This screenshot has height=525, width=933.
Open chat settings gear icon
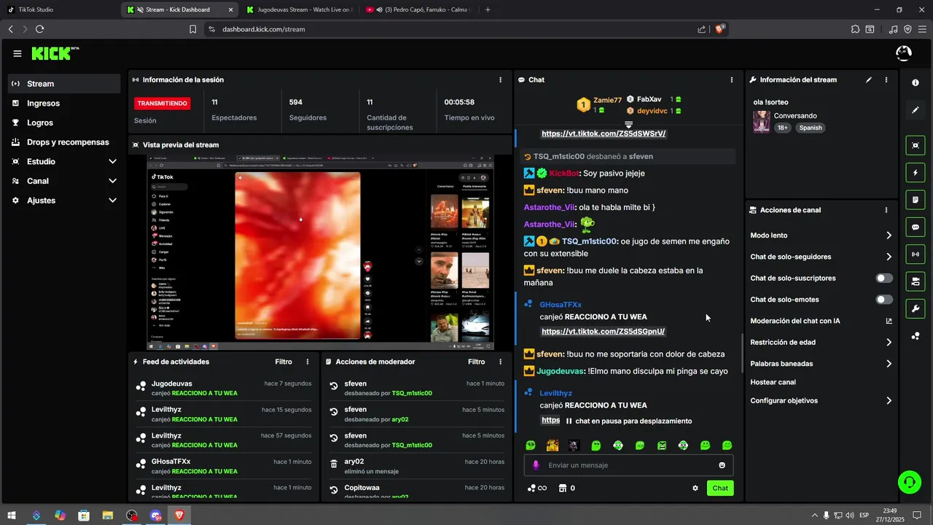(695, 488)
